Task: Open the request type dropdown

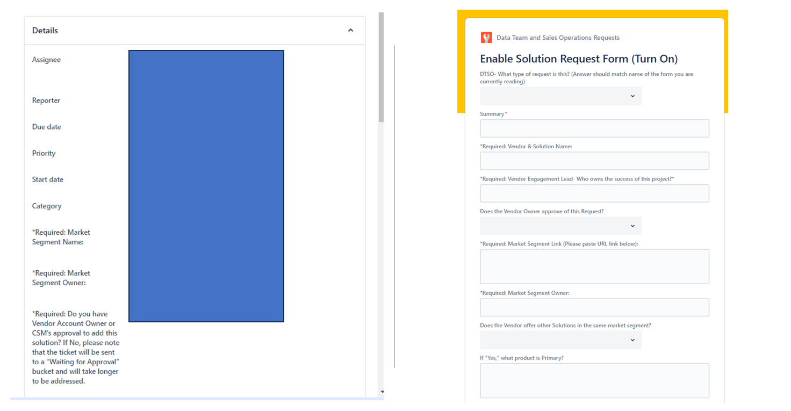Action: coord(560,96)
